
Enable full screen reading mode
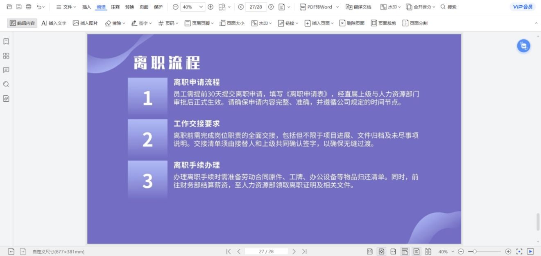click(518, 252)
